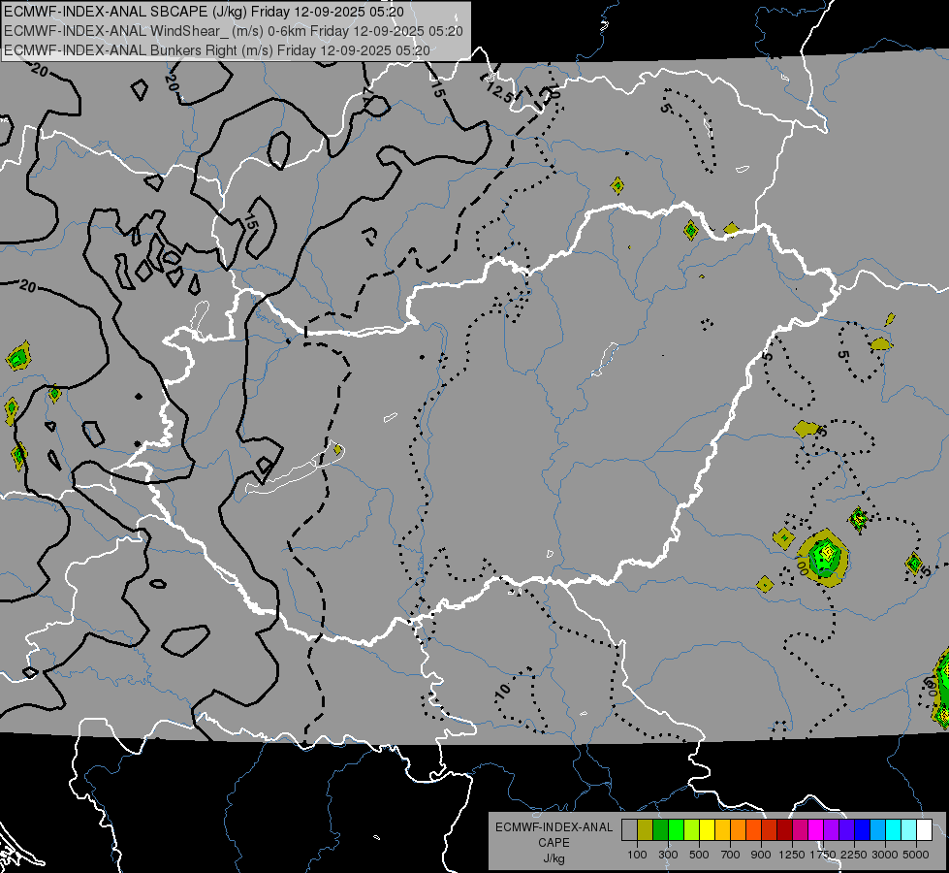The image size is (949, 873).
Task: Select the bright magenta legend swatch
Action: click(x=816, y=830)
